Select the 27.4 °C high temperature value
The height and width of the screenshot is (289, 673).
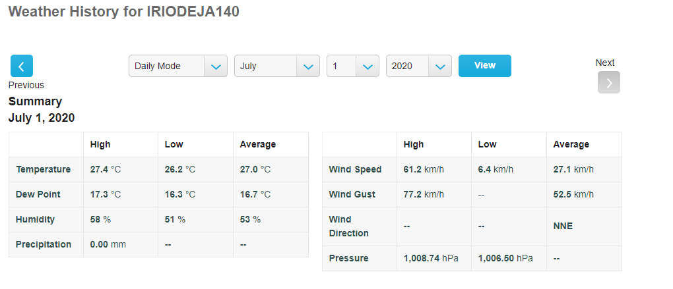(x=106, y=170)
